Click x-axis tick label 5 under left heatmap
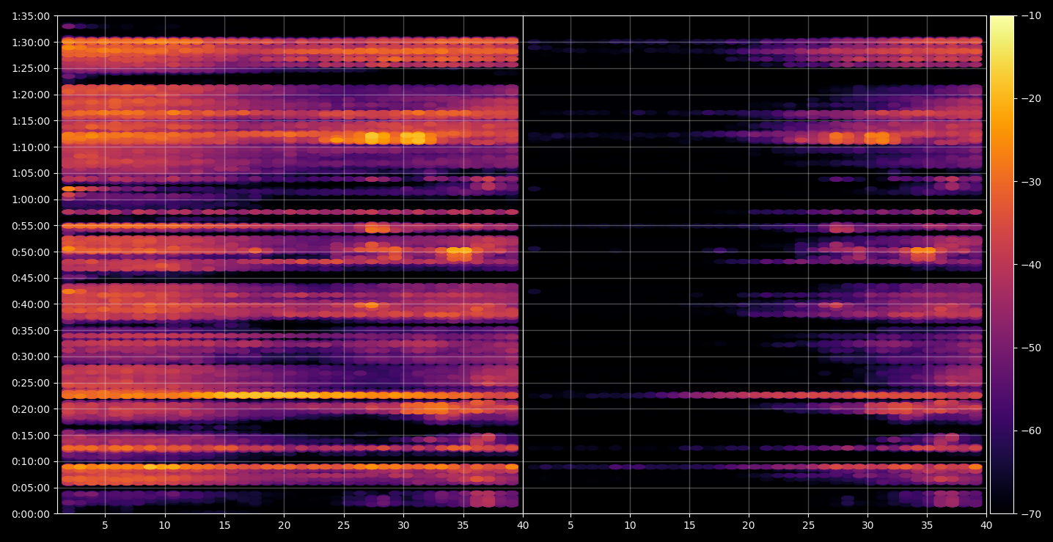This screenshot has height=542, width=1053. pyautogui.click(x=105, y=526)
